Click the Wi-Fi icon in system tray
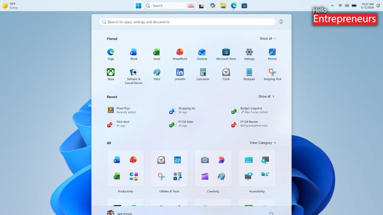Image resolution: width=383 pixels, height=215 pixels. [340, 6]
